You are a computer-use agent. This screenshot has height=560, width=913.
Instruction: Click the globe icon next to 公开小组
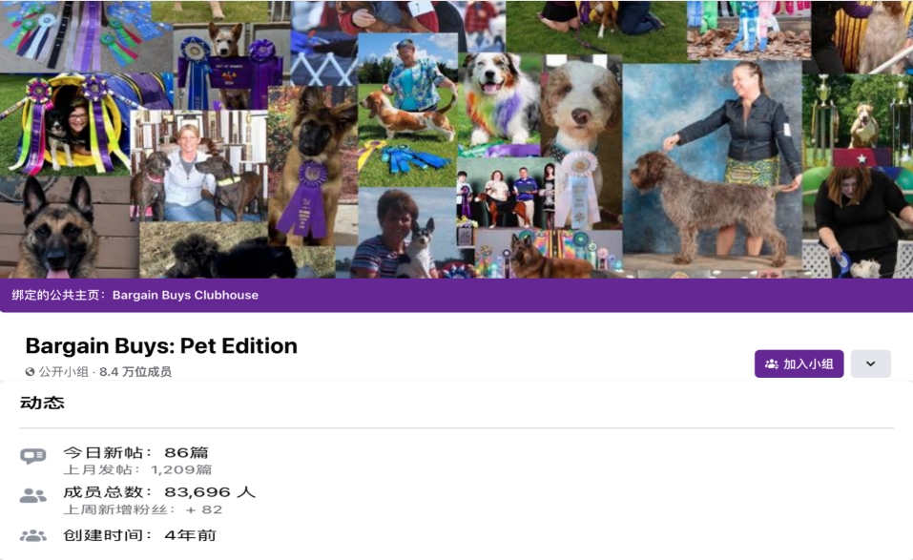pos(30,371)
